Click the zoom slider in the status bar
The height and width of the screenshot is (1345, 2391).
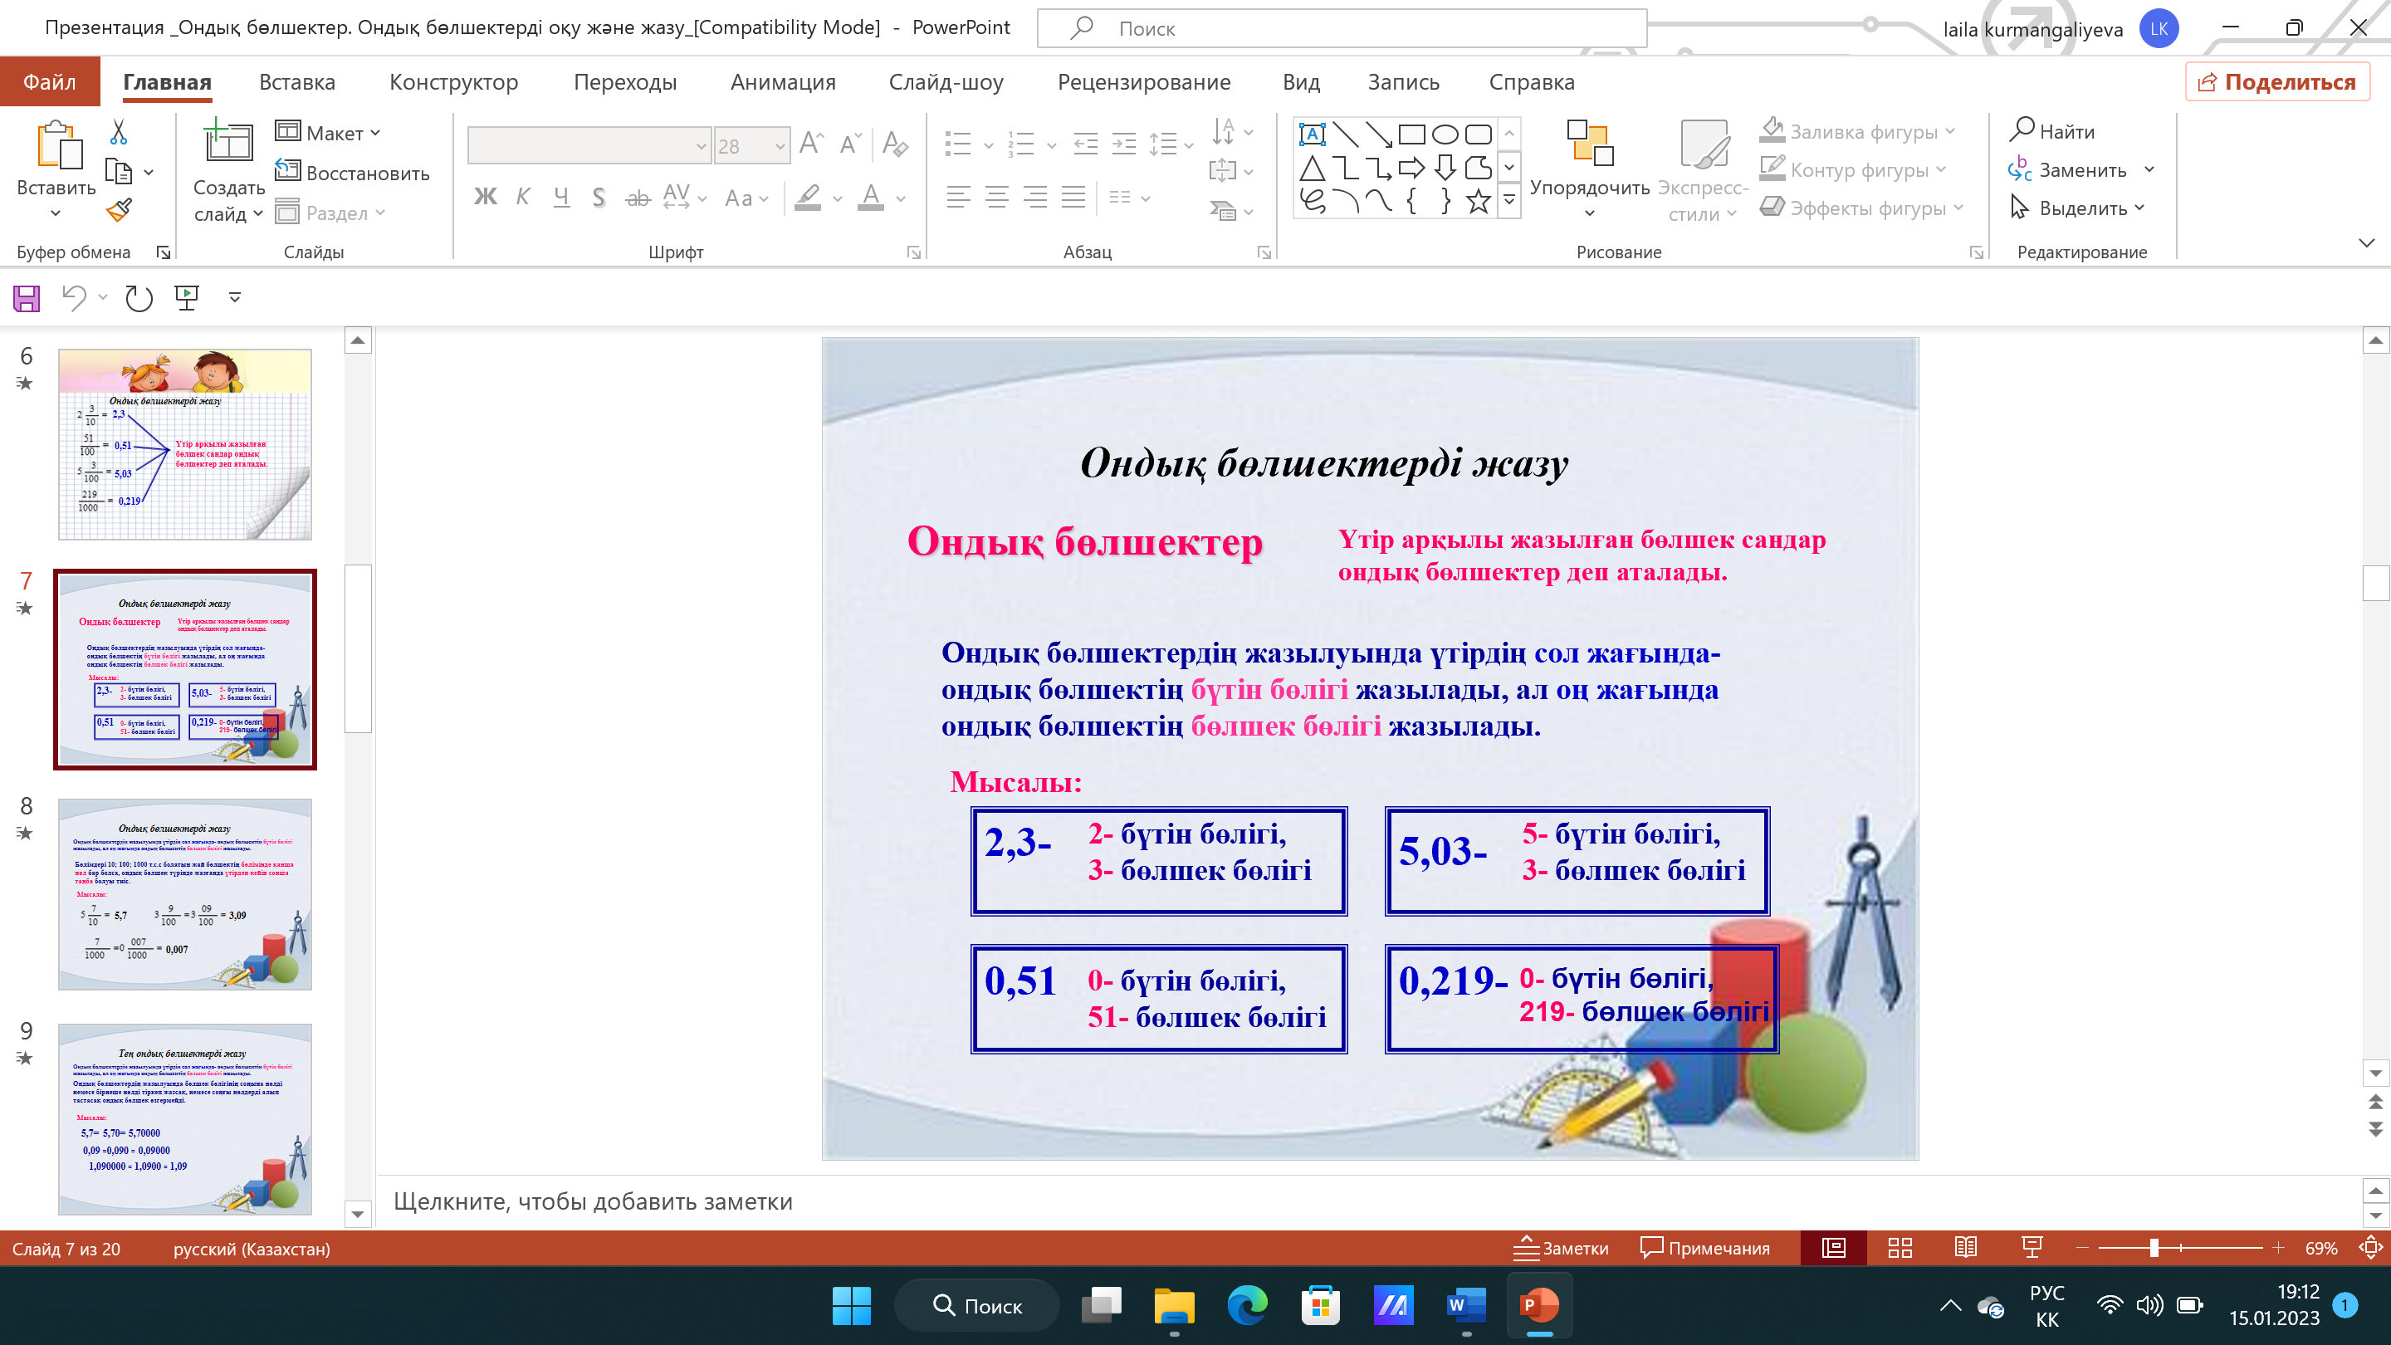[2154, 1248]
